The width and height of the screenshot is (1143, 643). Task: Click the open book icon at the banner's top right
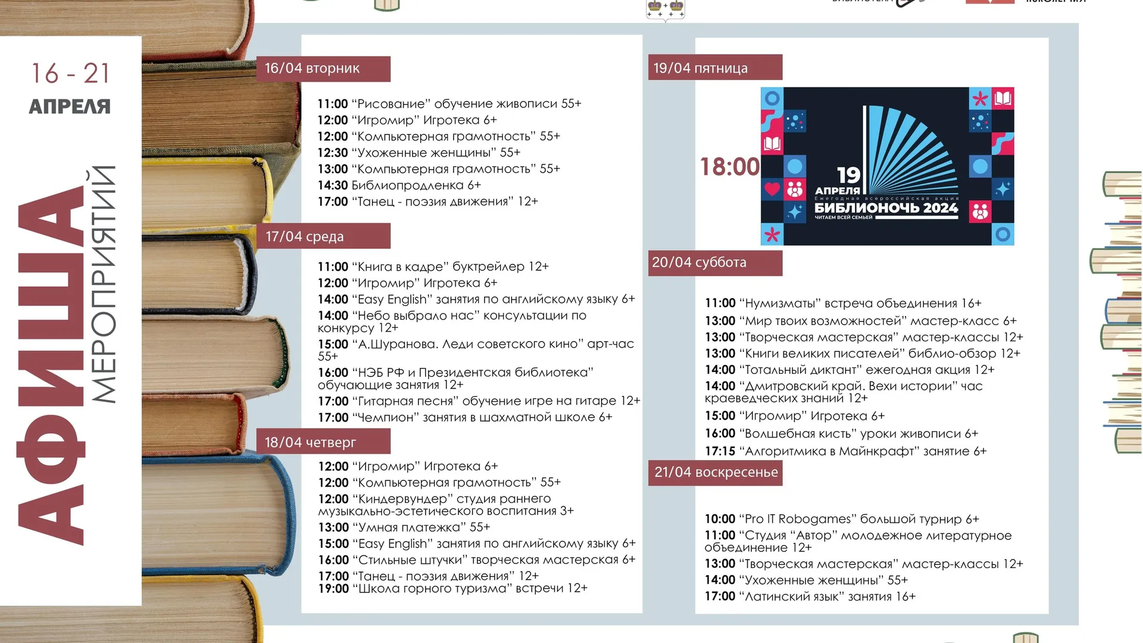tap(1003, 98)
